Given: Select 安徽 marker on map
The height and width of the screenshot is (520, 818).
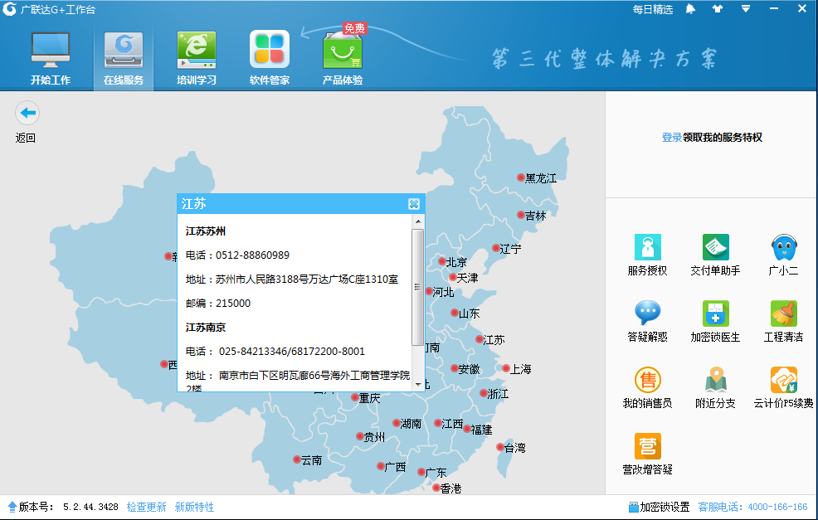Looking at the screenshot, I should (455, 368).
